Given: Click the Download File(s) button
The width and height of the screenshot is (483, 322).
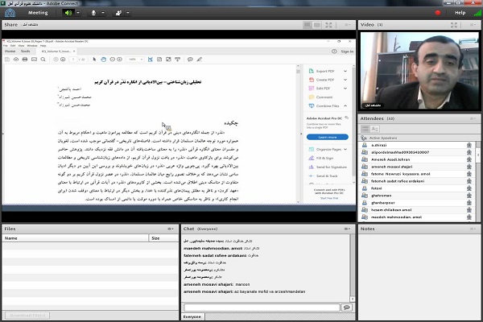Looking at the screenshot, I should coord(27,316).
